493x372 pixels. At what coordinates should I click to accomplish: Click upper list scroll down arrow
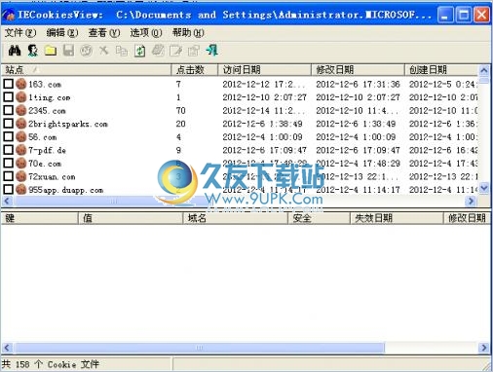point(484,188)
